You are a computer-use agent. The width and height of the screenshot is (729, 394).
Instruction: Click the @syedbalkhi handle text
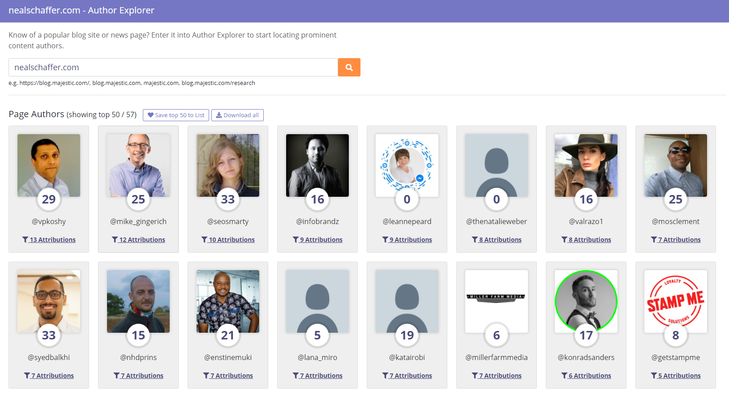(x=49, y=357)
